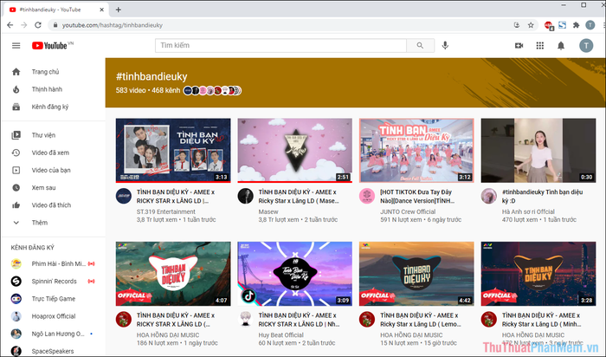Play the 4:07 HOA HỒNG DẠI MUSIC thumbnail

pyautogui.click(x=173, y=274)
